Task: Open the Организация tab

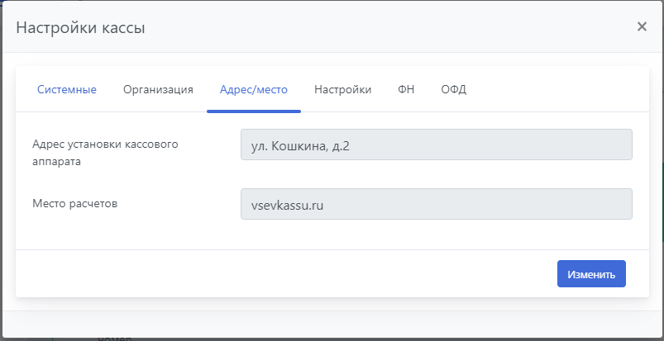Action: [158, 89]
